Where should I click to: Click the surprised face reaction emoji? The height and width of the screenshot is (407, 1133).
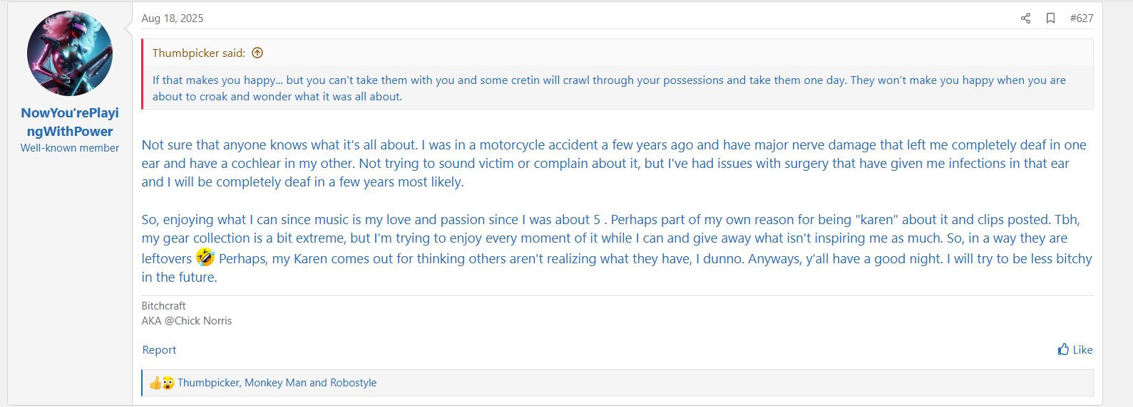(168, 383)
